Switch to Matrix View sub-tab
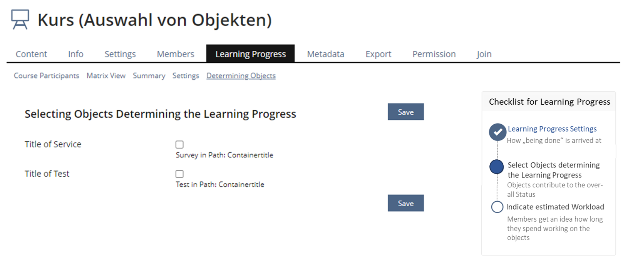 106,76
